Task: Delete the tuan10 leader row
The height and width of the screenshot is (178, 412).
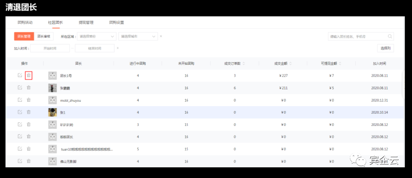Action: (x=29, y=149)
